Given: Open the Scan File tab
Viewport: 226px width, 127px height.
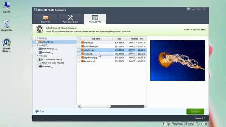Looking at the screenshot, I should click(46, 19).
